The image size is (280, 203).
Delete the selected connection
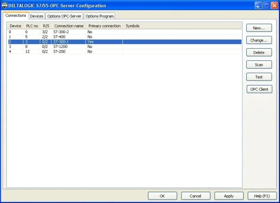coord(259,53)
